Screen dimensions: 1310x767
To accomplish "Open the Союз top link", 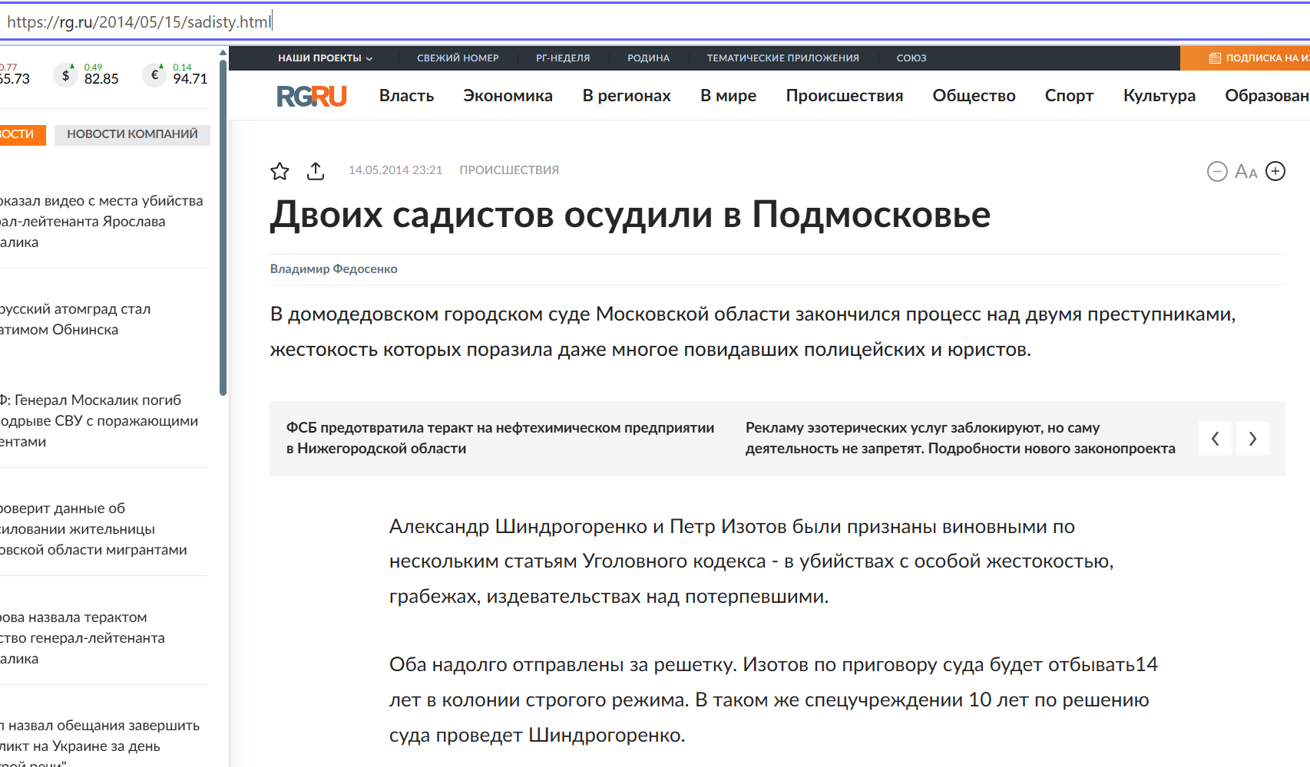I will (x=911, y=58).
